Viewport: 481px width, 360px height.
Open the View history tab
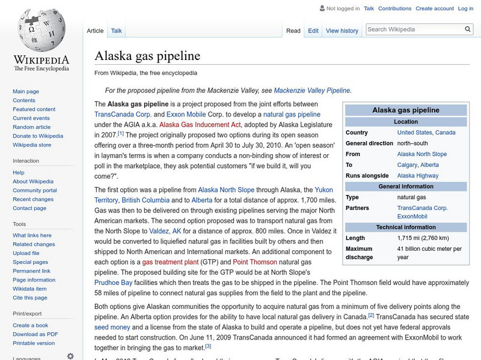[x=342, y=30]
